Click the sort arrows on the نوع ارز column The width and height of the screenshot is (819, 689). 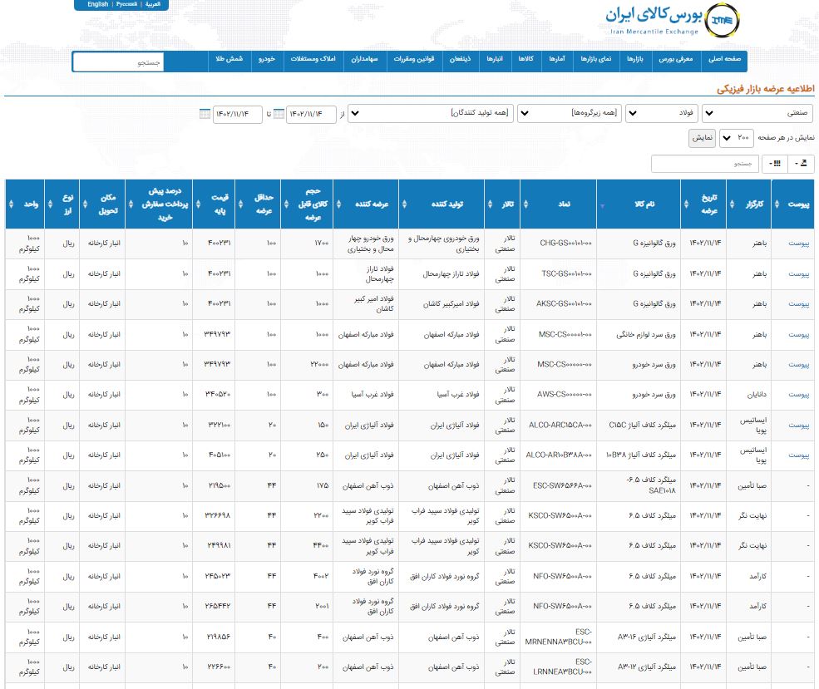point(50,204)
